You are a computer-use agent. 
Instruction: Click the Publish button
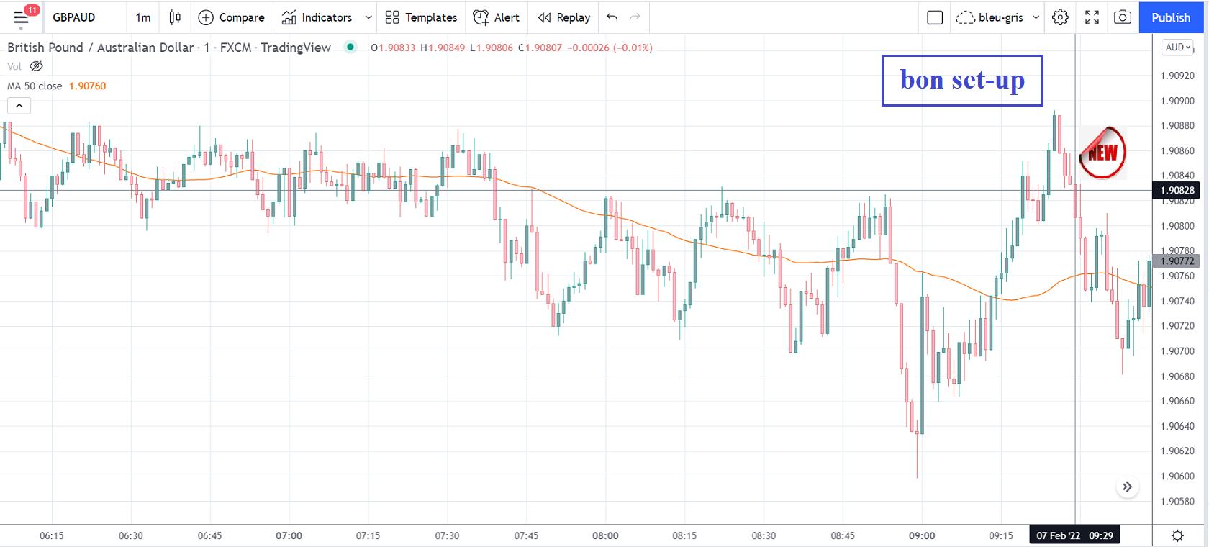[1171, 17]
